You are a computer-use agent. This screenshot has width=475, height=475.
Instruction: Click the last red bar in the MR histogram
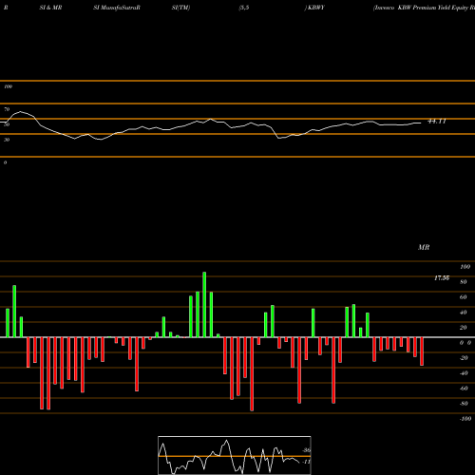(x=422, y=351)
